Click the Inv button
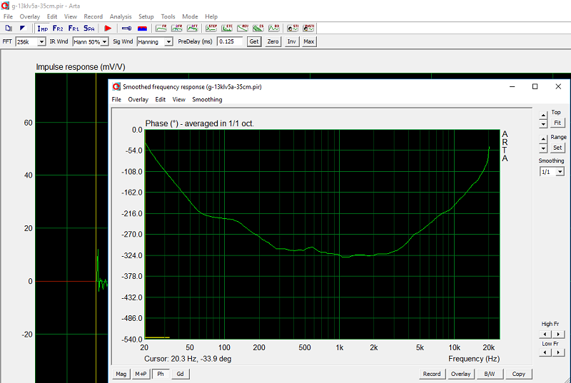Image resolution: width=571 pixels, height=383 pixels. click(292, 41)
